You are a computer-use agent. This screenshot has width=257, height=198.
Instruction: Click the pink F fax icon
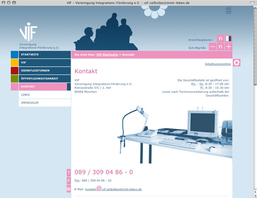69,181
